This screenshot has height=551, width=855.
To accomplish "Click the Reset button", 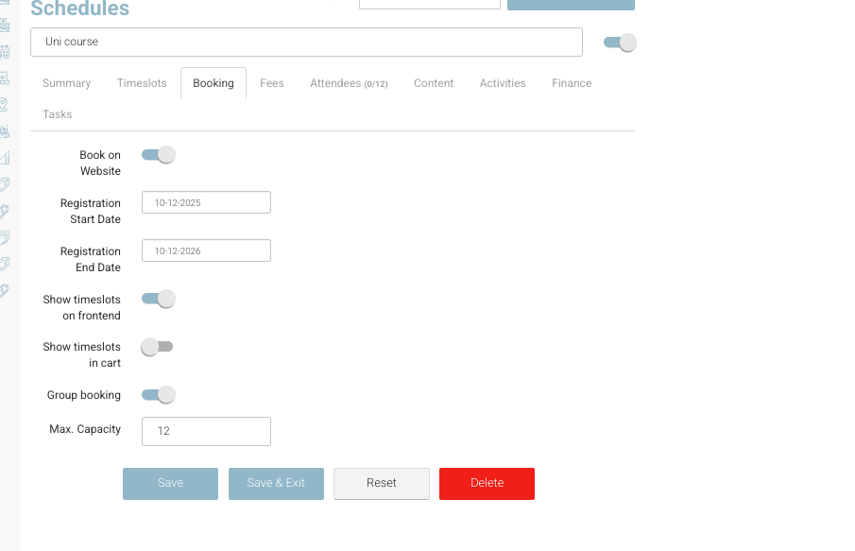I will [382, 483].
